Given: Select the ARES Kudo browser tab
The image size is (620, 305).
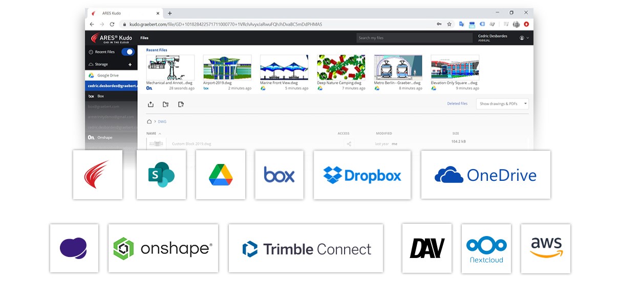Looking at the screenshot, I should tap(123, 13).
